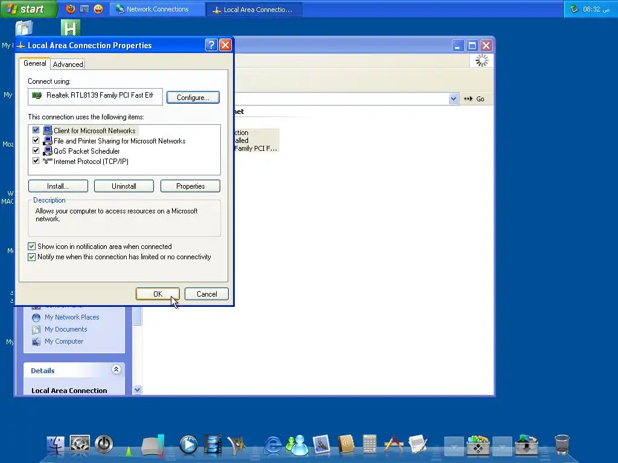The height and width of the screenshot is (463, 618).
Task: Open the green H desktop icon
Action: point(71,28)
